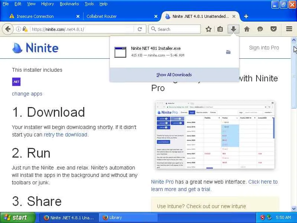Open the Help menu
Image resolution: width=297 pixels, height=223 pixels.
click(x=104, y=4)
